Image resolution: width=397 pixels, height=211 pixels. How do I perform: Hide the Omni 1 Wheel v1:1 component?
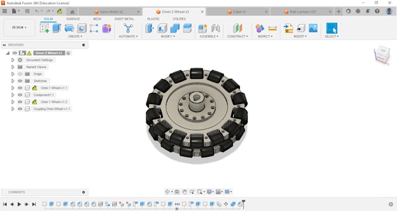[x=20, y=88]
